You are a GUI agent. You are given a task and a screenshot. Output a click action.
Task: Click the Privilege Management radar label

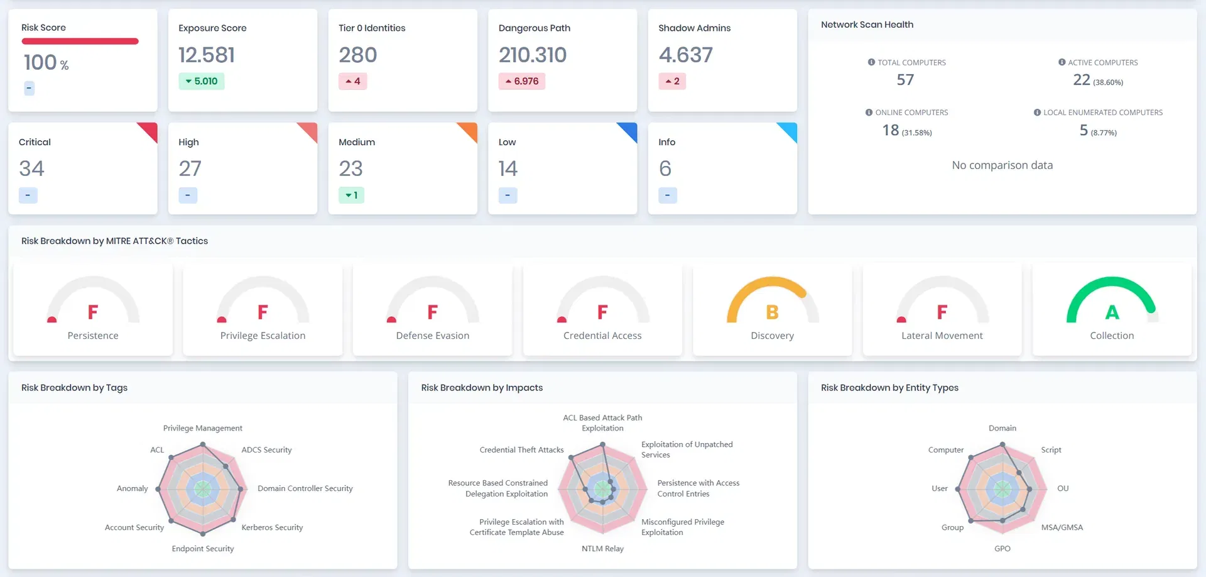[202, 428]
